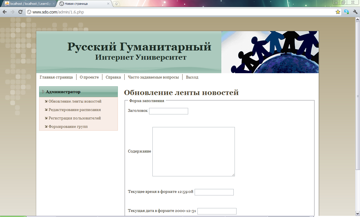
Task: Open Главная страница menu link
Action: [x=56, y=77]
